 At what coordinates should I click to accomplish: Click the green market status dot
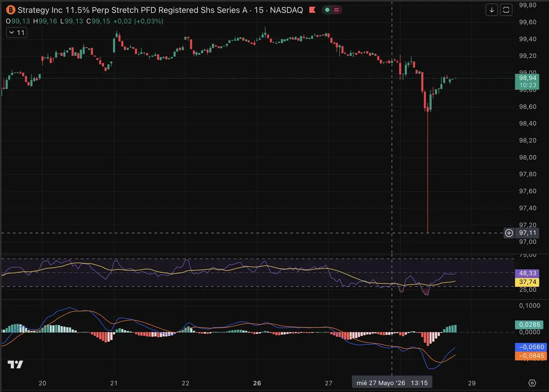click(328, 10)
